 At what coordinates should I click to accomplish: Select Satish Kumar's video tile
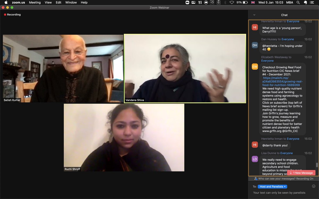click(x=63, y=68)
